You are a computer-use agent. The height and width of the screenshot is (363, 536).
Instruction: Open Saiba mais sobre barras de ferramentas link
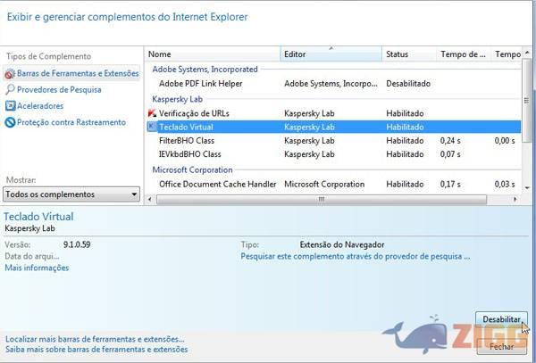96,350
